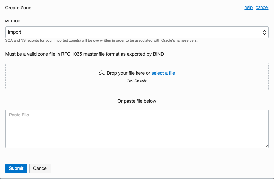Screen dimensions: 274x179
Task: Click the "Drop your file here" text
Action: pos(126,73)
